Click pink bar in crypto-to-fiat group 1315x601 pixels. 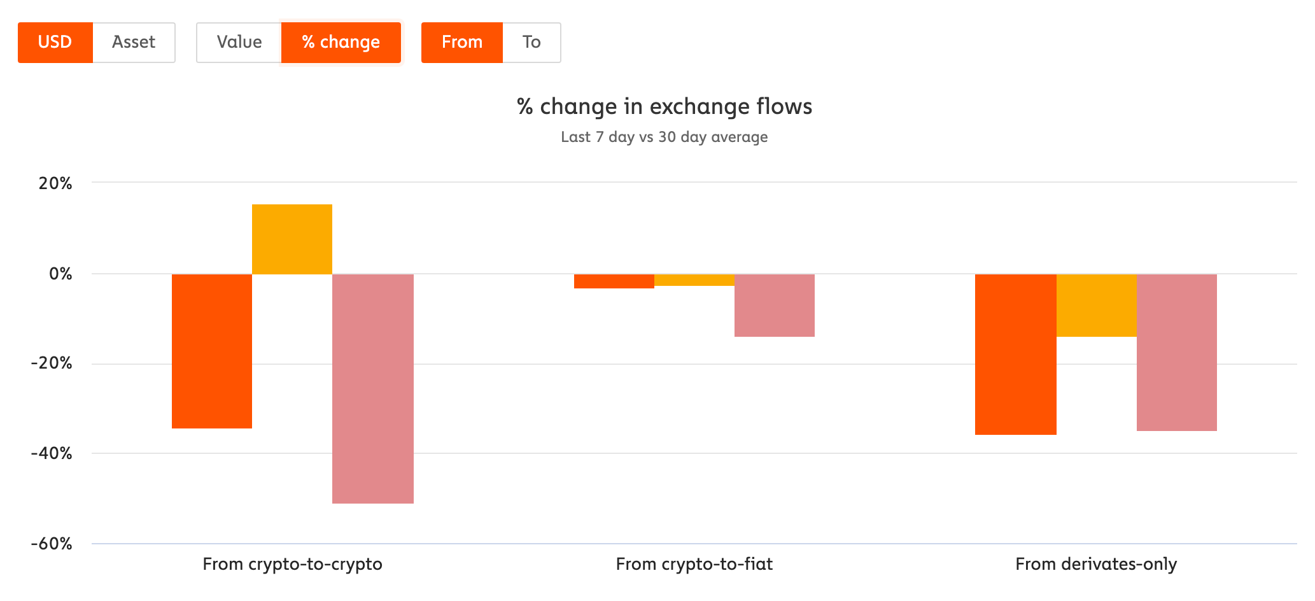(775, 306)
